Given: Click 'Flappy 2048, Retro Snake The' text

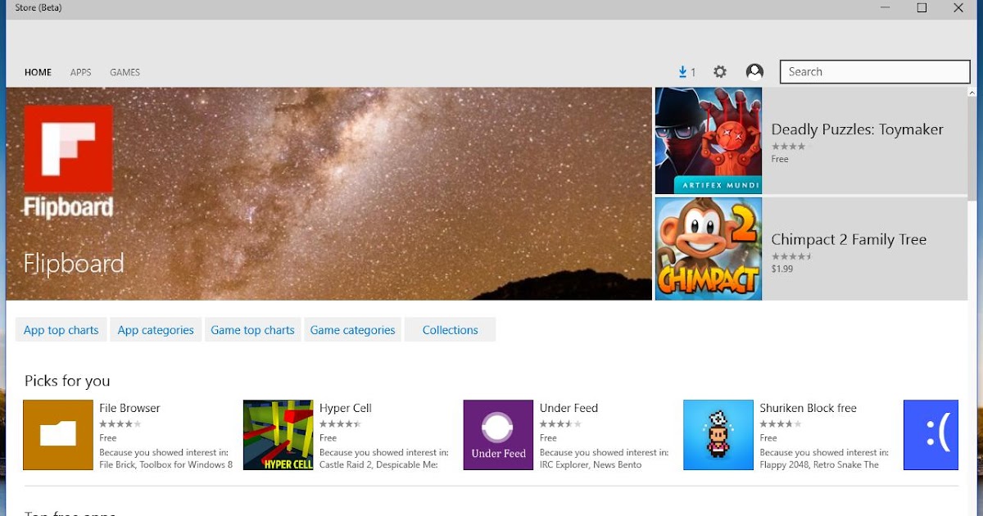Looking at the screenshot, I should click(819, 464).
